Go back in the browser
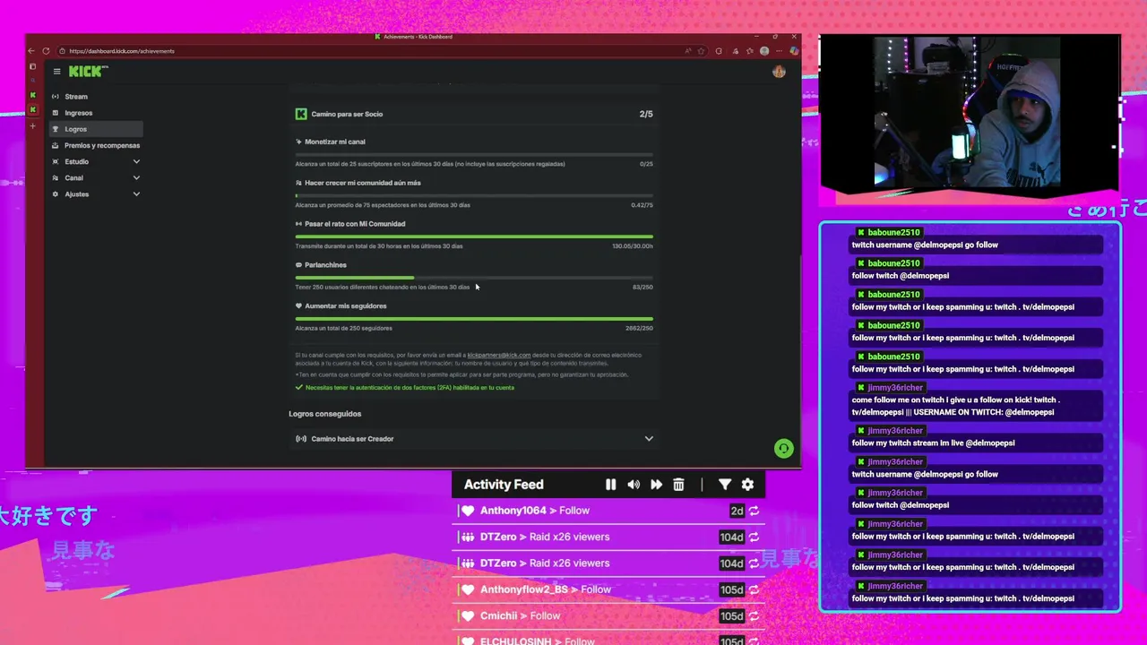 click(x=31, y=51)
